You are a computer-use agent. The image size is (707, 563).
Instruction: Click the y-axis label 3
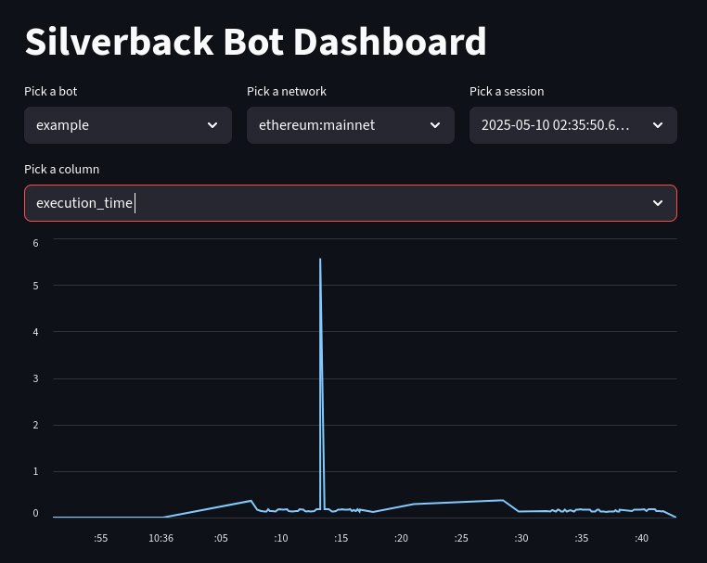[x=35, y=378]
